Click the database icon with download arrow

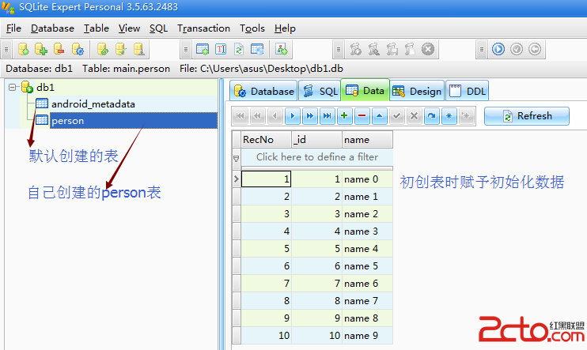pyautogui.click(x=139, y=49)
